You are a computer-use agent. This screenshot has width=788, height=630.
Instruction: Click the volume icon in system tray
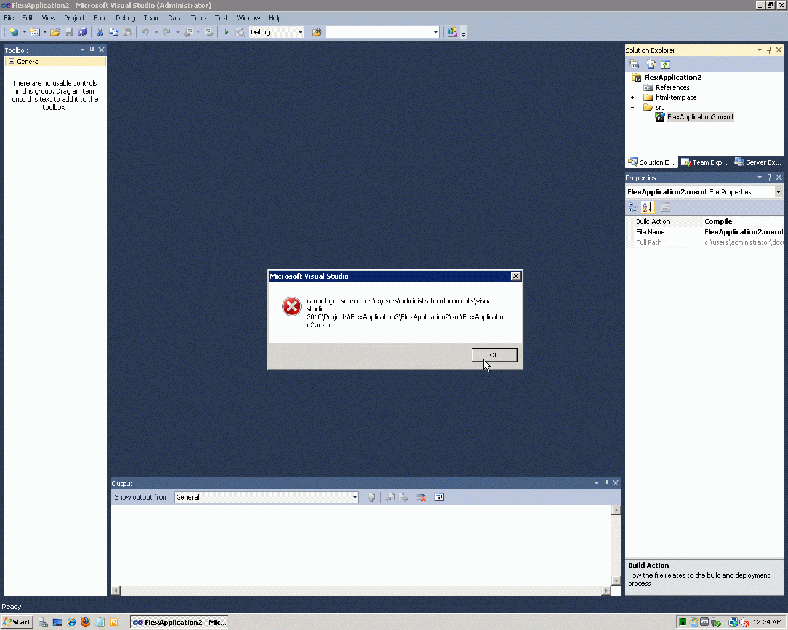pos(744,622)
